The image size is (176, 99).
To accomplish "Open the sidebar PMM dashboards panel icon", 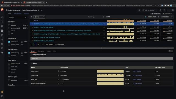I will tap(2, 31).
